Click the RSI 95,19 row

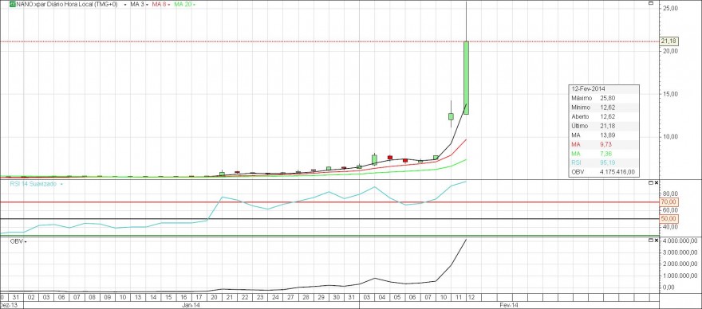tap(604, 162)
